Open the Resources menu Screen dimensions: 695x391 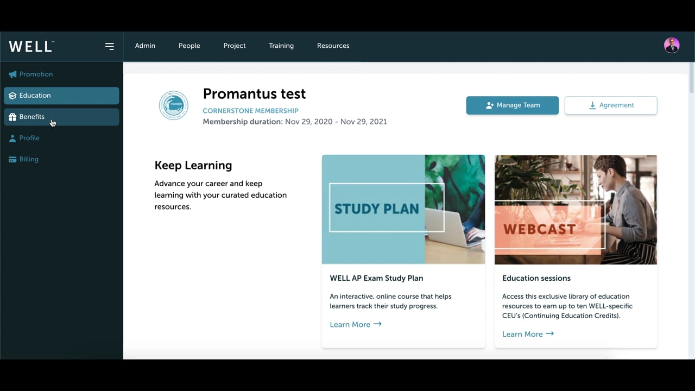tap(333, 46)
